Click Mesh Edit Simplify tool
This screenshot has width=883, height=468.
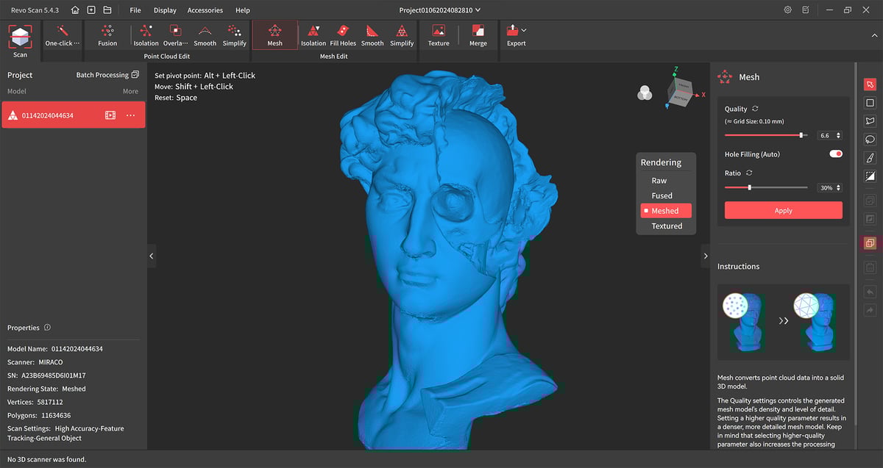tap(402, 35)
